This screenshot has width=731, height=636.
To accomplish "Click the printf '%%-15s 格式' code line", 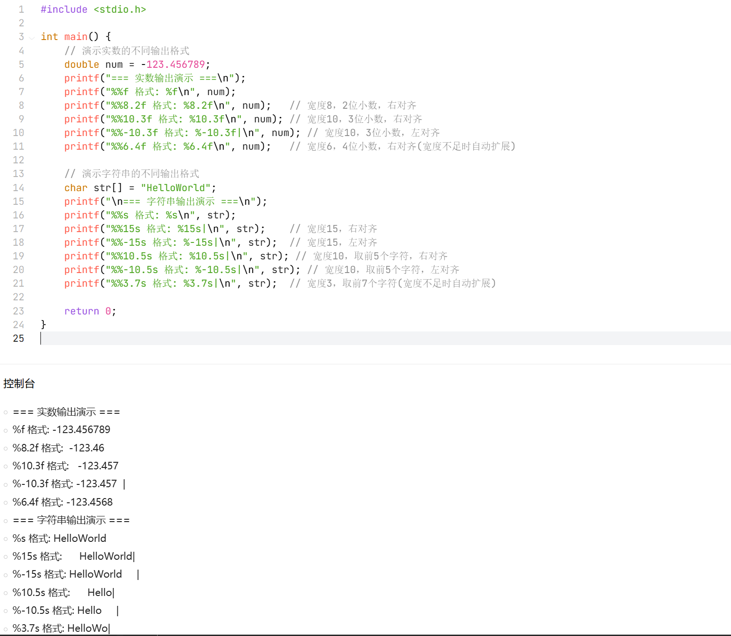I will pos(171,242).
